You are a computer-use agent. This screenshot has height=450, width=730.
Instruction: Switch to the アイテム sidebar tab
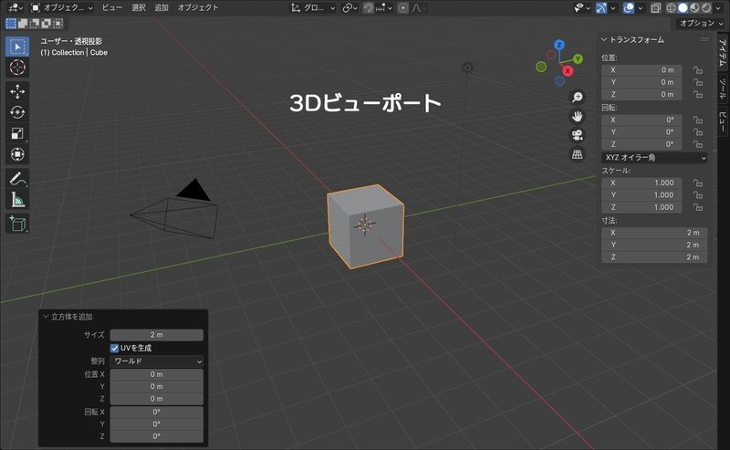pyautogui.click(x=723, y=53)
